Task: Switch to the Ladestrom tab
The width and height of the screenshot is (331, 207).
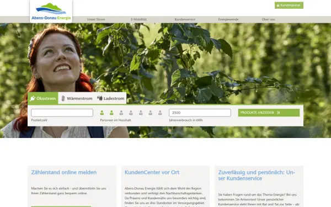Action: (x=111, y=98)
